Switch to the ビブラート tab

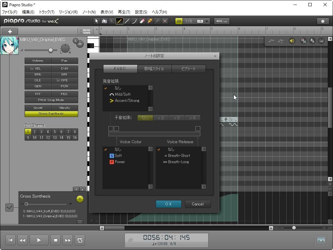pyautogui.click(x=189, y=69)
